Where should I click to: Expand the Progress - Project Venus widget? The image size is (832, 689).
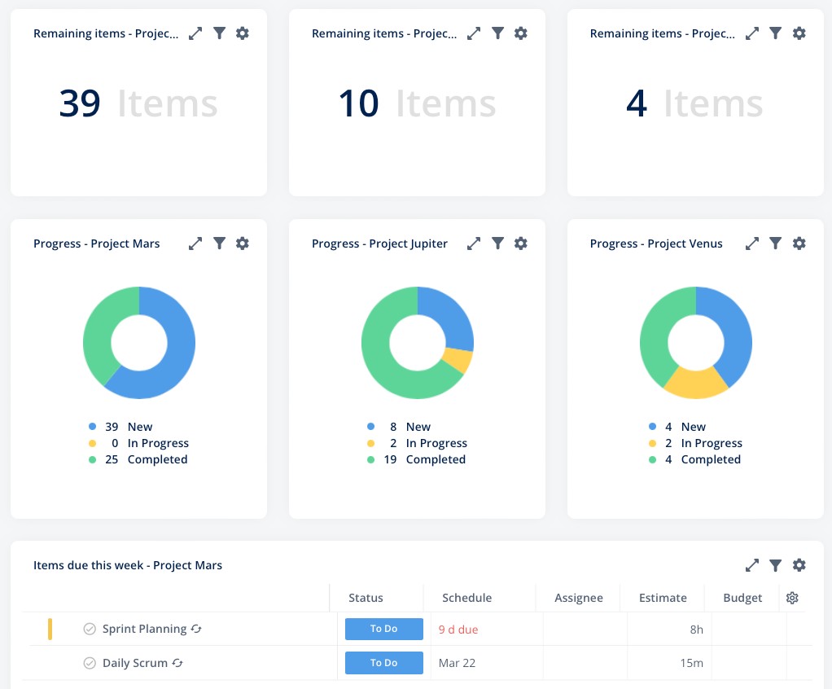click(x=752, y=244)
